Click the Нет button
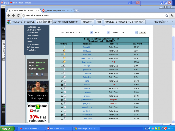The width and height of the screenshot is (175, 131). (x=99, y=22)
